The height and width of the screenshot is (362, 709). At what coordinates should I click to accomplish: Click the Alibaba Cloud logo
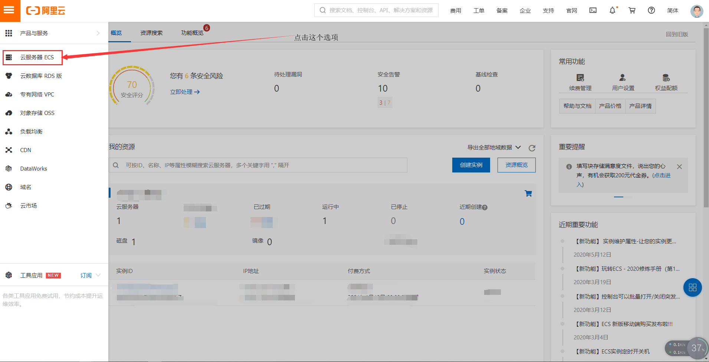coord(46,11)
